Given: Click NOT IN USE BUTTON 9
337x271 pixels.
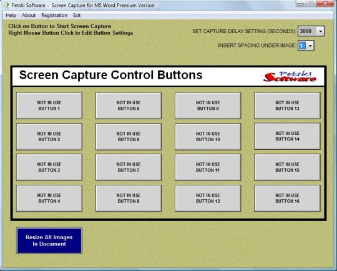Looking at the screenshot, I should tap(208, 106).
